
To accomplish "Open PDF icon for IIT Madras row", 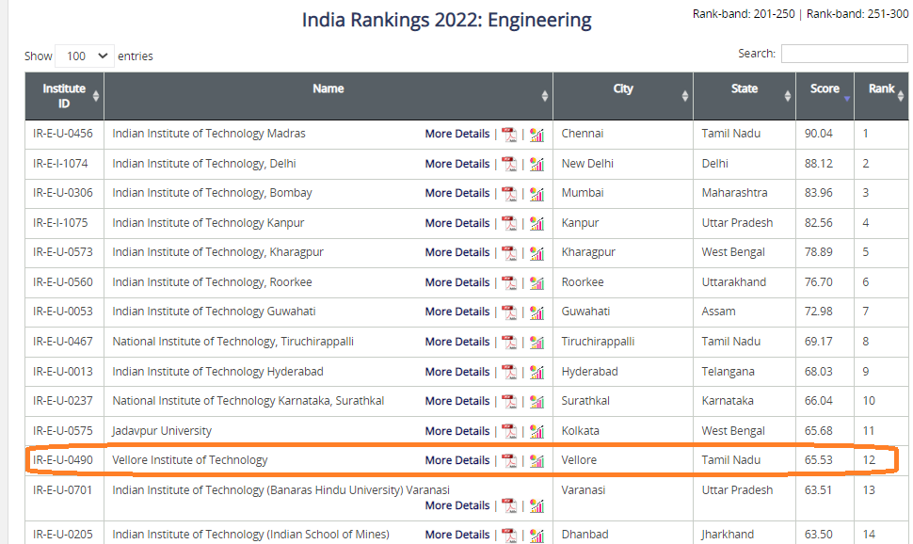I will click(509, 135).
